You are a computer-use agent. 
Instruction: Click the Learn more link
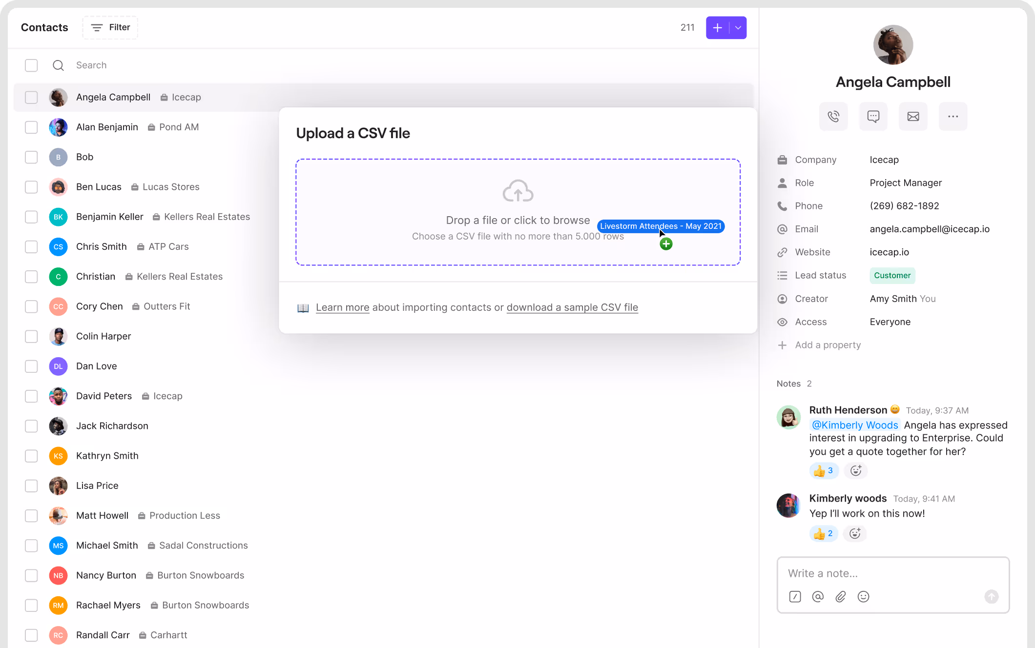[342, 307]
